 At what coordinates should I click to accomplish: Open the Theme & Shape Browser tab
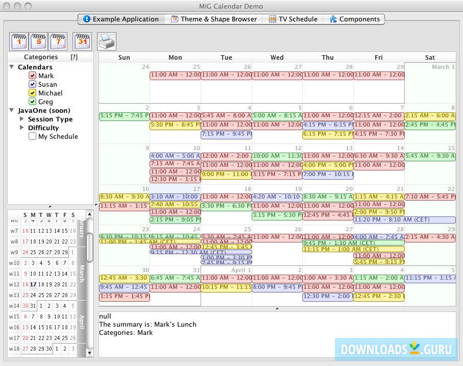pos(214,19)
